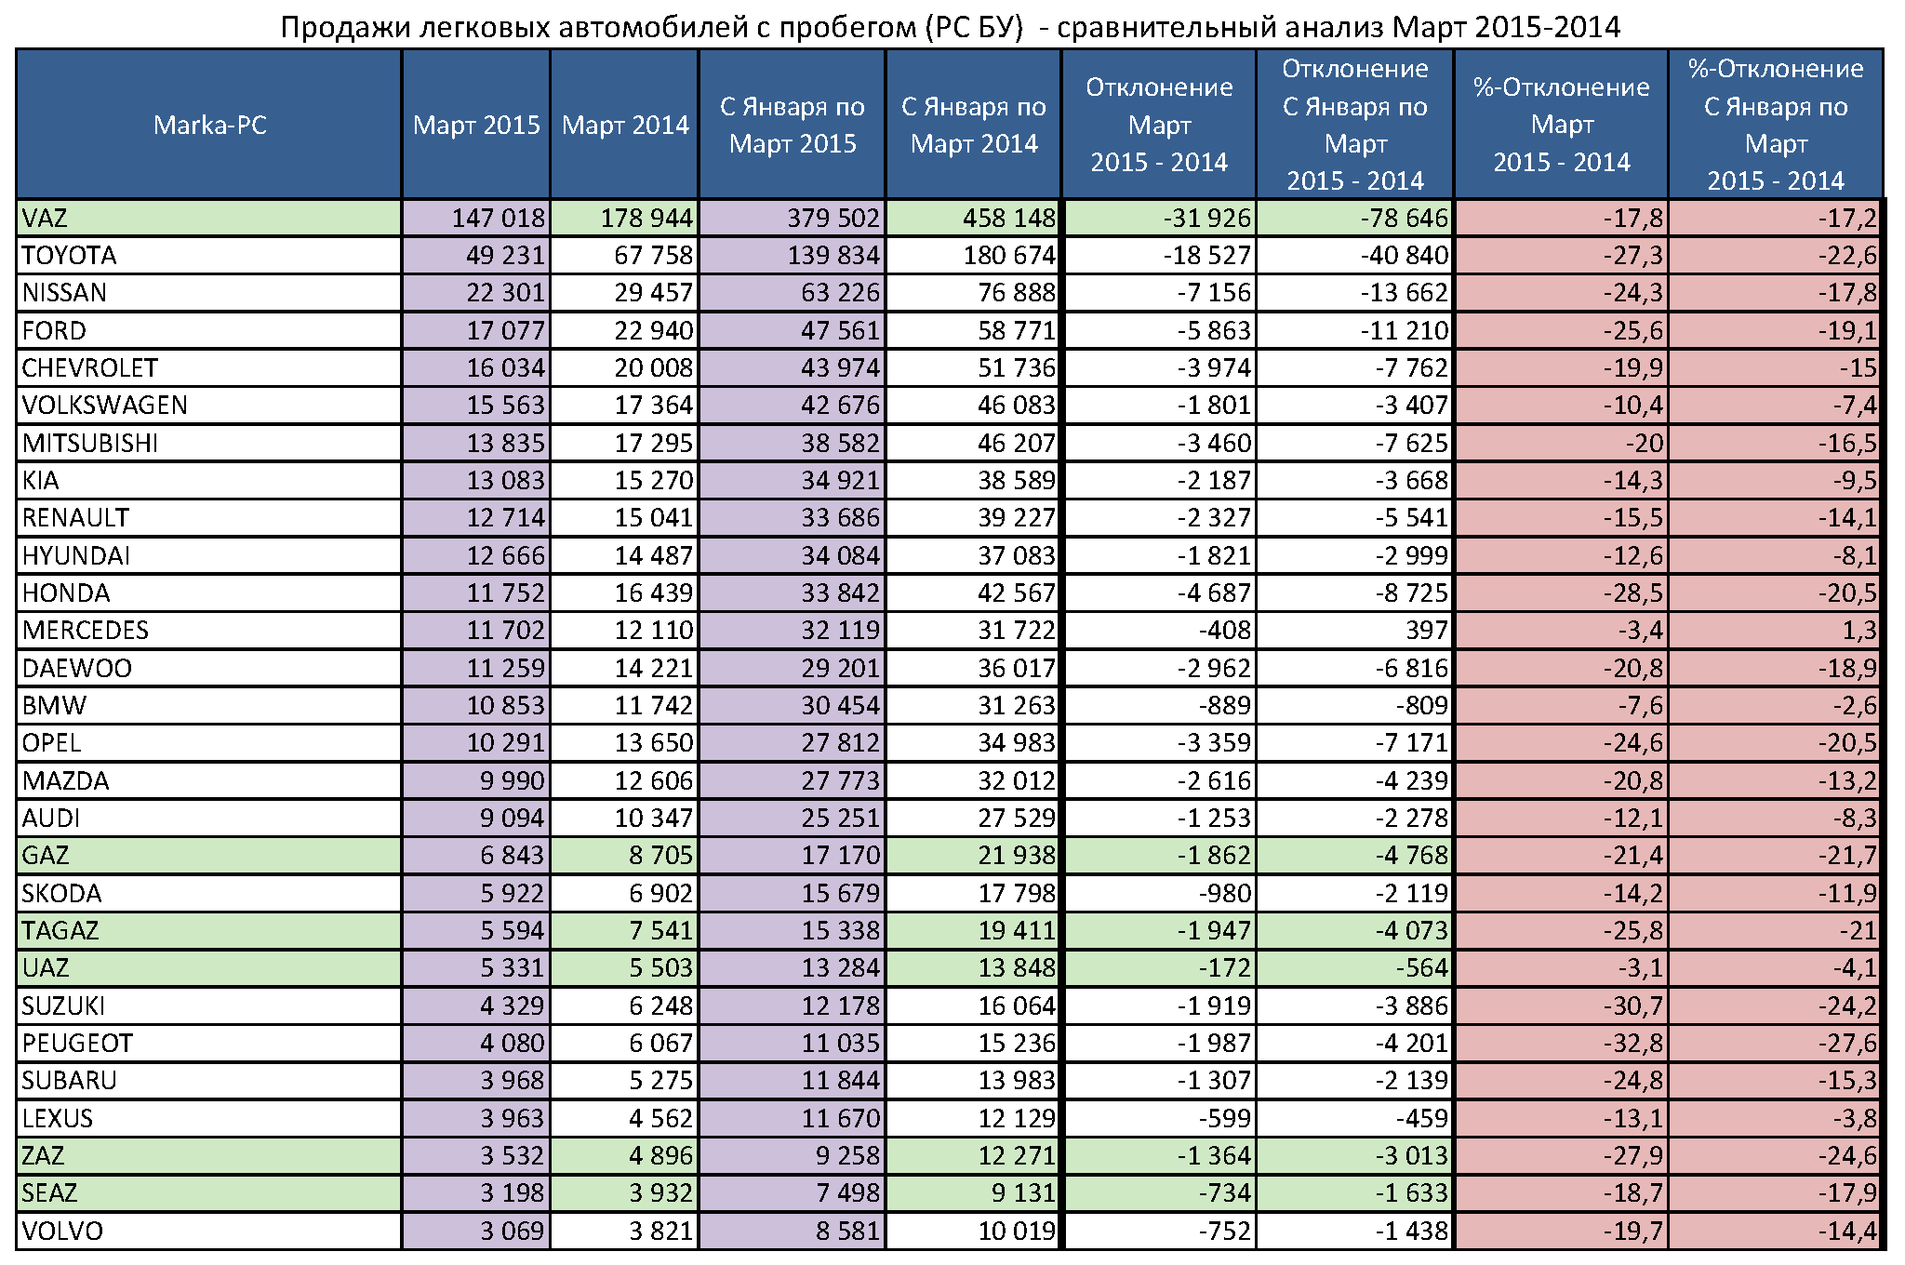Select VAZ cumulative value 379 502
Screen dimensions: 1905x1265
pos(833,218)
